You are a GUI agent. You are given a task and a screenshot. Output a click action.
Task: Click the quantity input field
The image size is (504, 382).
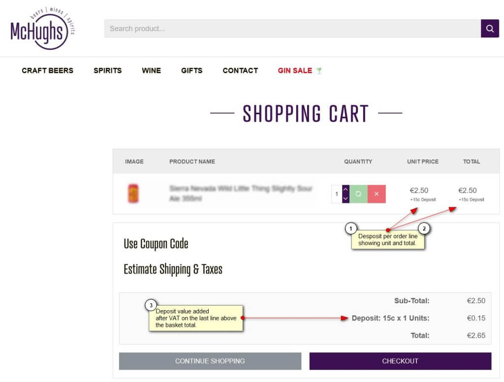tap(337, 194)
